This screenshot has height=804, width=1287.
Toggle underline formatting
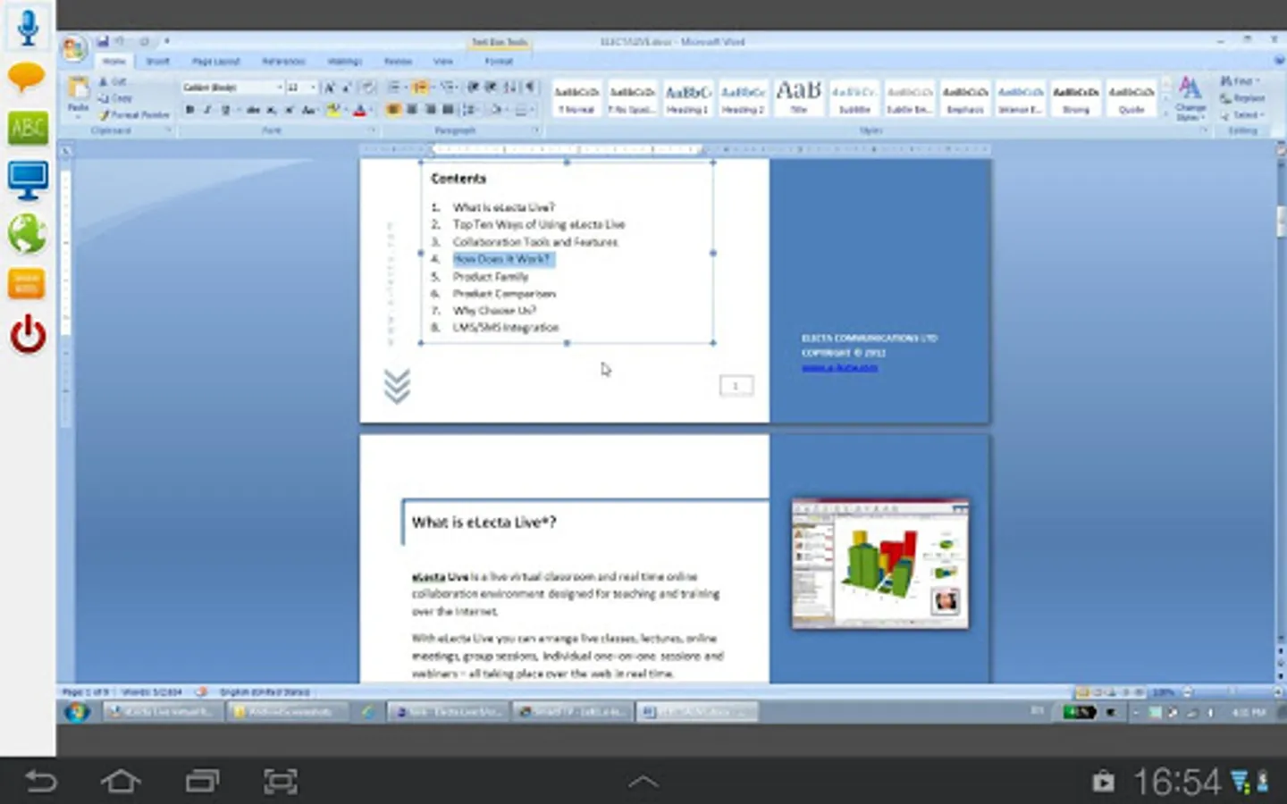pos(225,110)
